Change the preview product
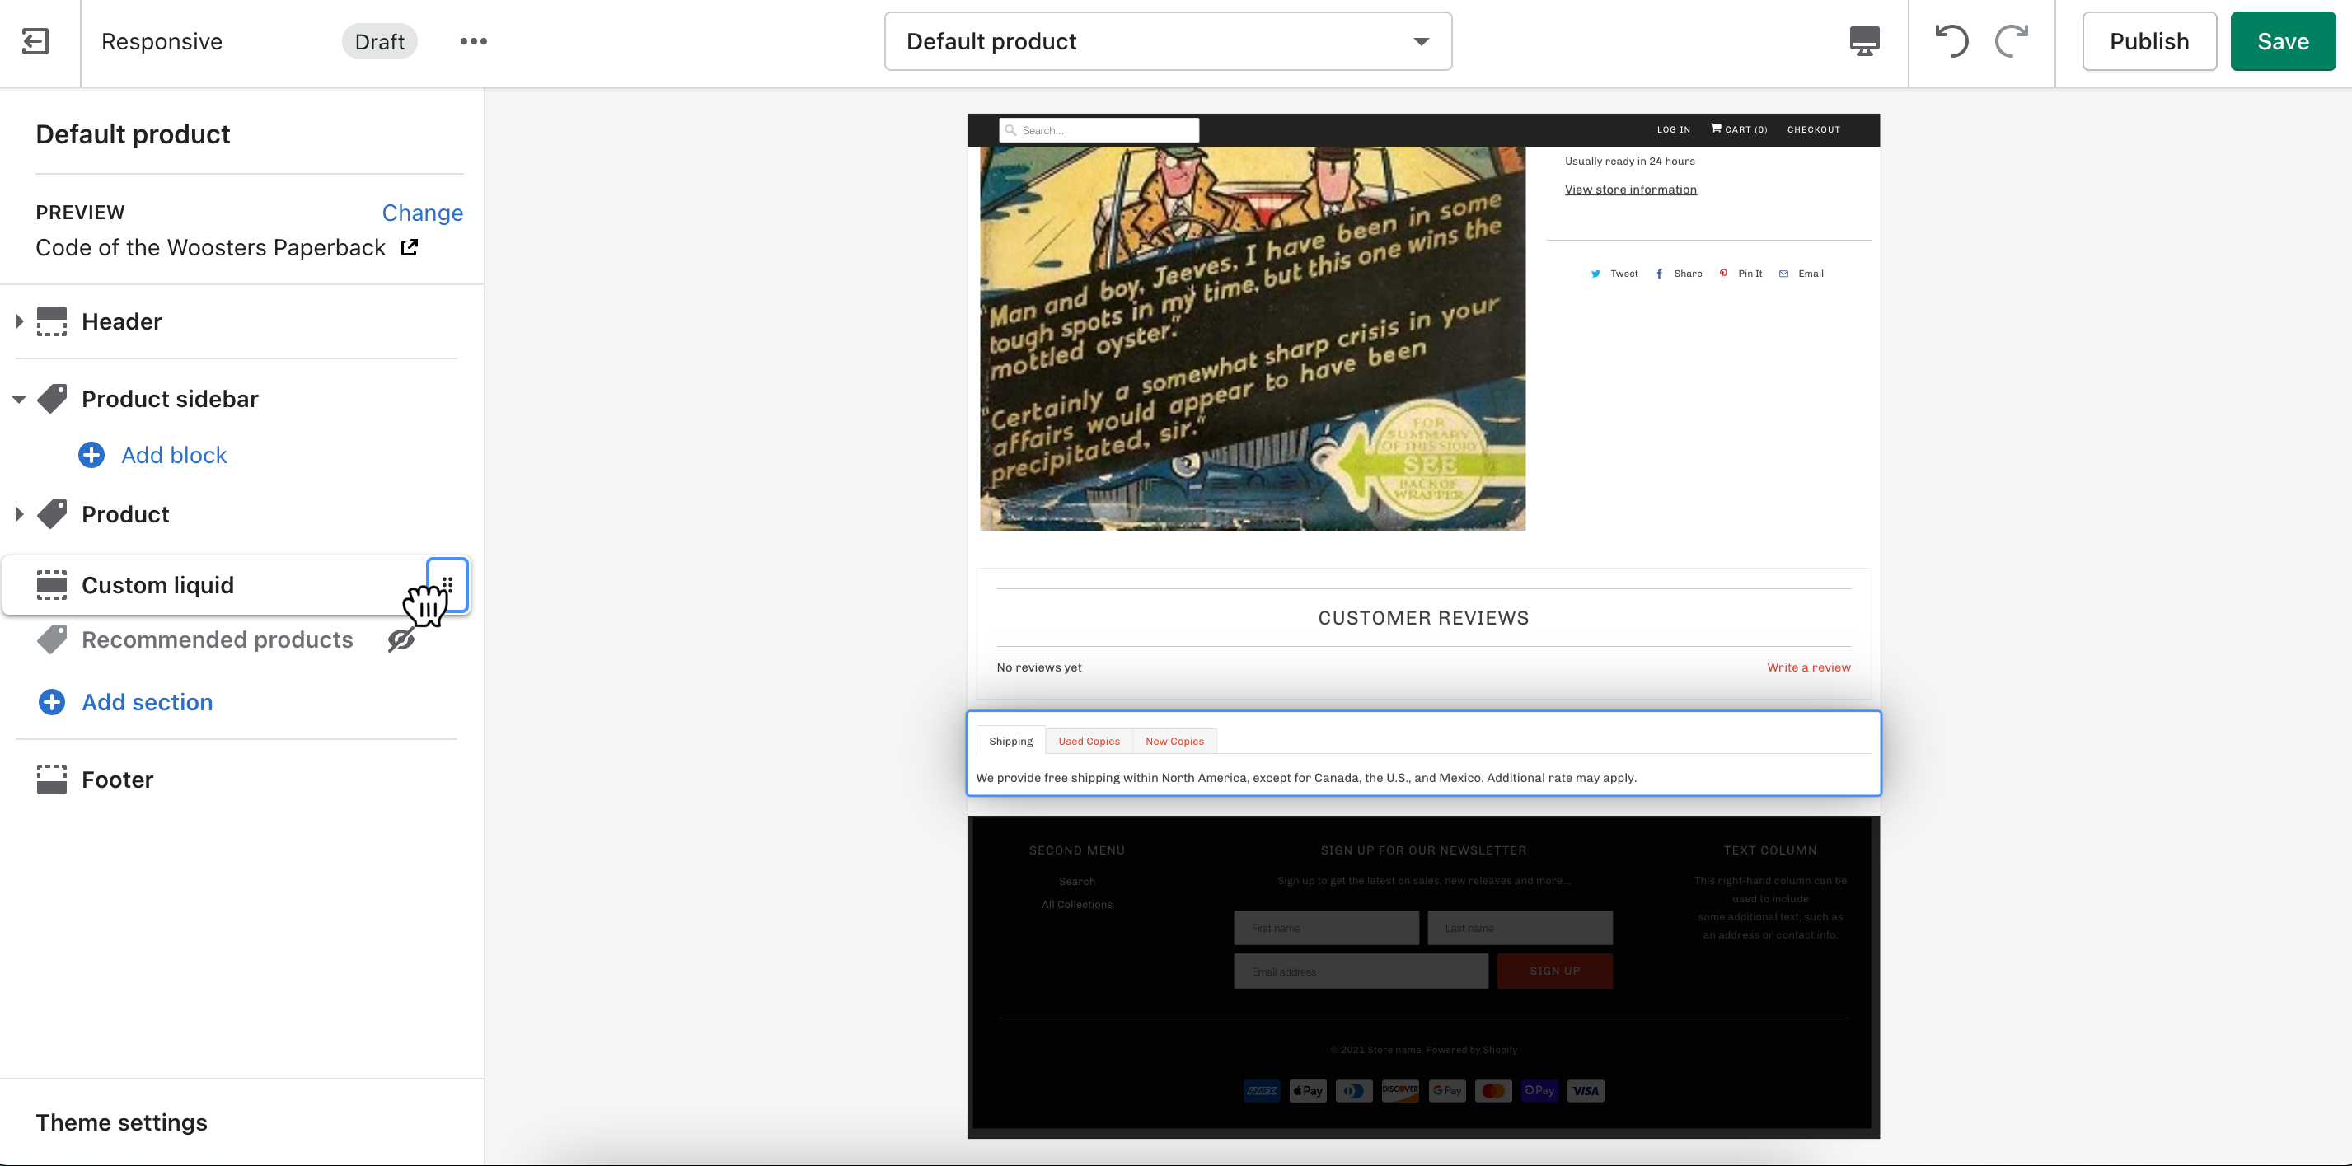 click(x=422, y=213)
